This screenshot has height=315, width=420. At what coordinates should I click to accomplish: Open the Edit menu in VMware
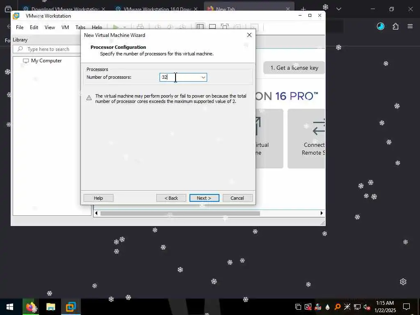(34, 27)
